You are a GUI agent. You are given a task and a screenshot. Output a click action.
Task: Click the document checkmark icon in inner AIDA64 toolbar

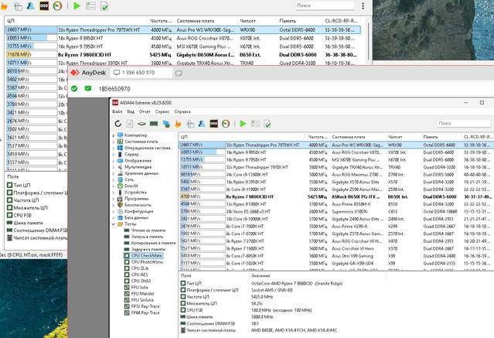[267, 124]
